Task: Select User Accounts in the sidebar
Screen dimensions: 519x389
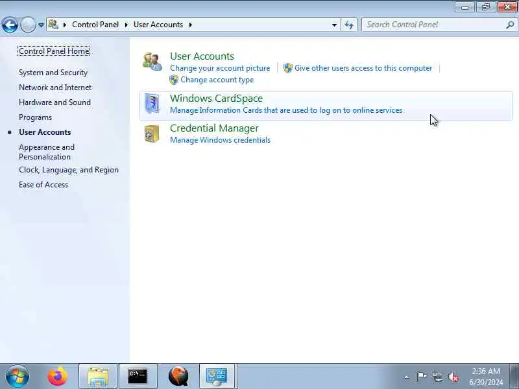Action: 45,132
